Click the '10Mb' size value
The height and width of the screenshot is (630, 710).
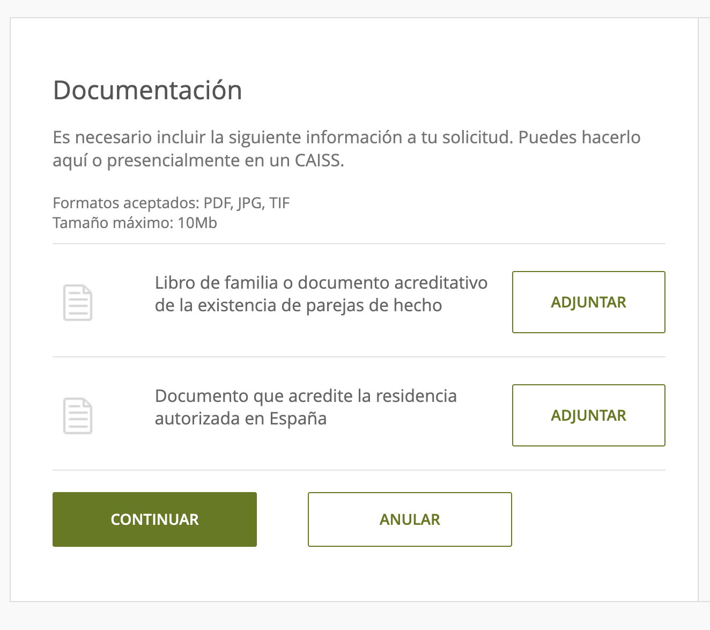[x=197, y=223]
